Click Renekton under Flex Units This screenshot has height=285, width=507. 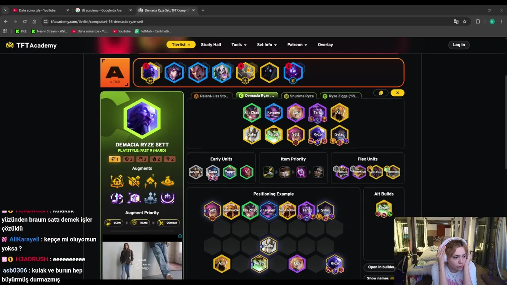[x=359, y=172]
